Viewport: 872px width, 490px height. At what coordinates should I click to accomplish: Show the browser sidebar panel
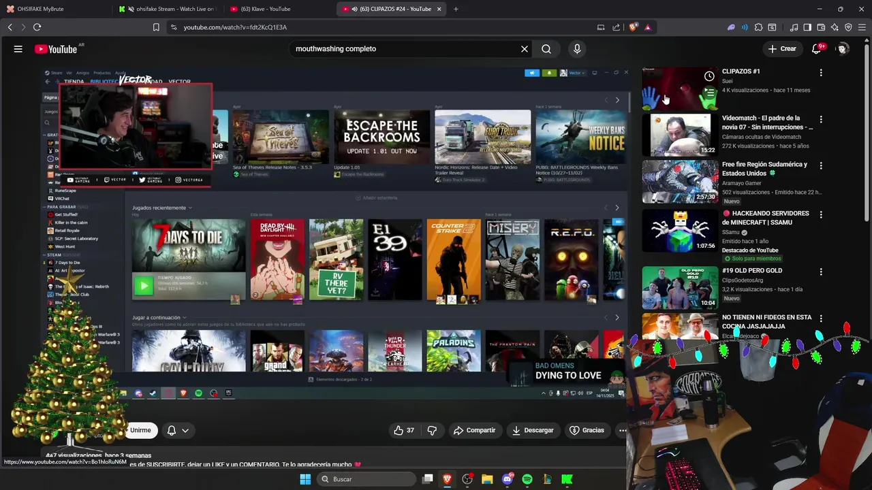point(807,27)
